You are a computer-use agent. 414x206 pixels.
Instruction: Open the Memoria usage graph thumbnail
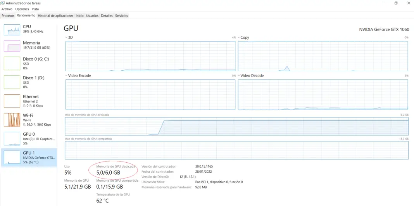click(12, 46)
